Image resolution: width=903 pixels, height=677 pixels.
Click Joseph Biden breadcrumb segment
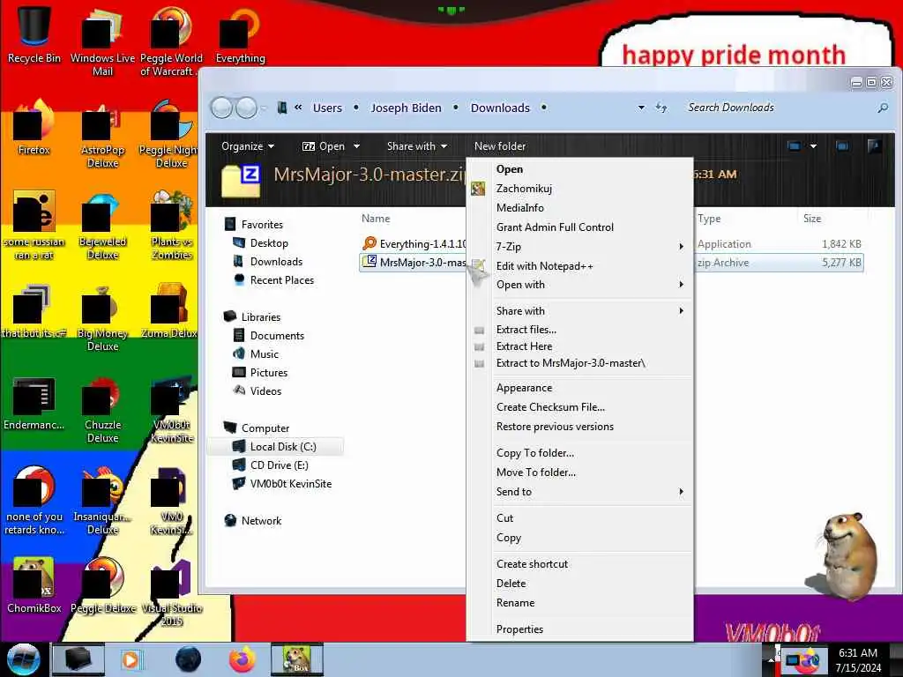tap(406, 108)
